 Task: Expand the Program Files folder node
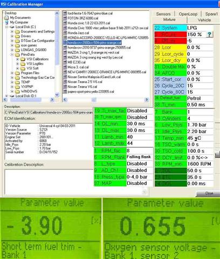pyautogui.click(x=12, y=73)
